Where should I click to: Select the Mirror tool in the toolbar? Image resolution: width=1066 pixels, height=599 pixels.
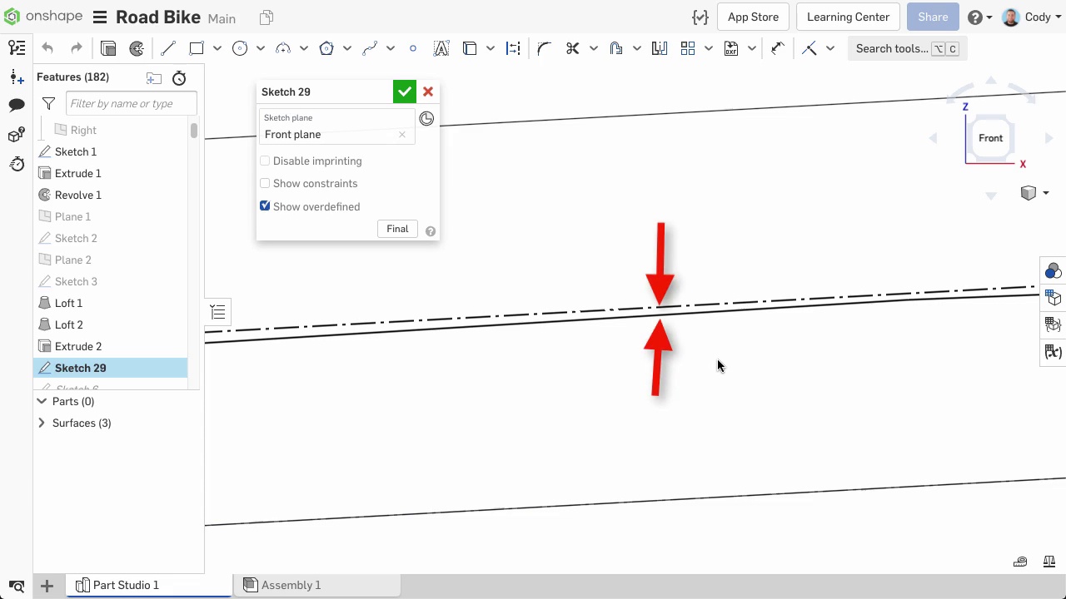tap(660, 49)
